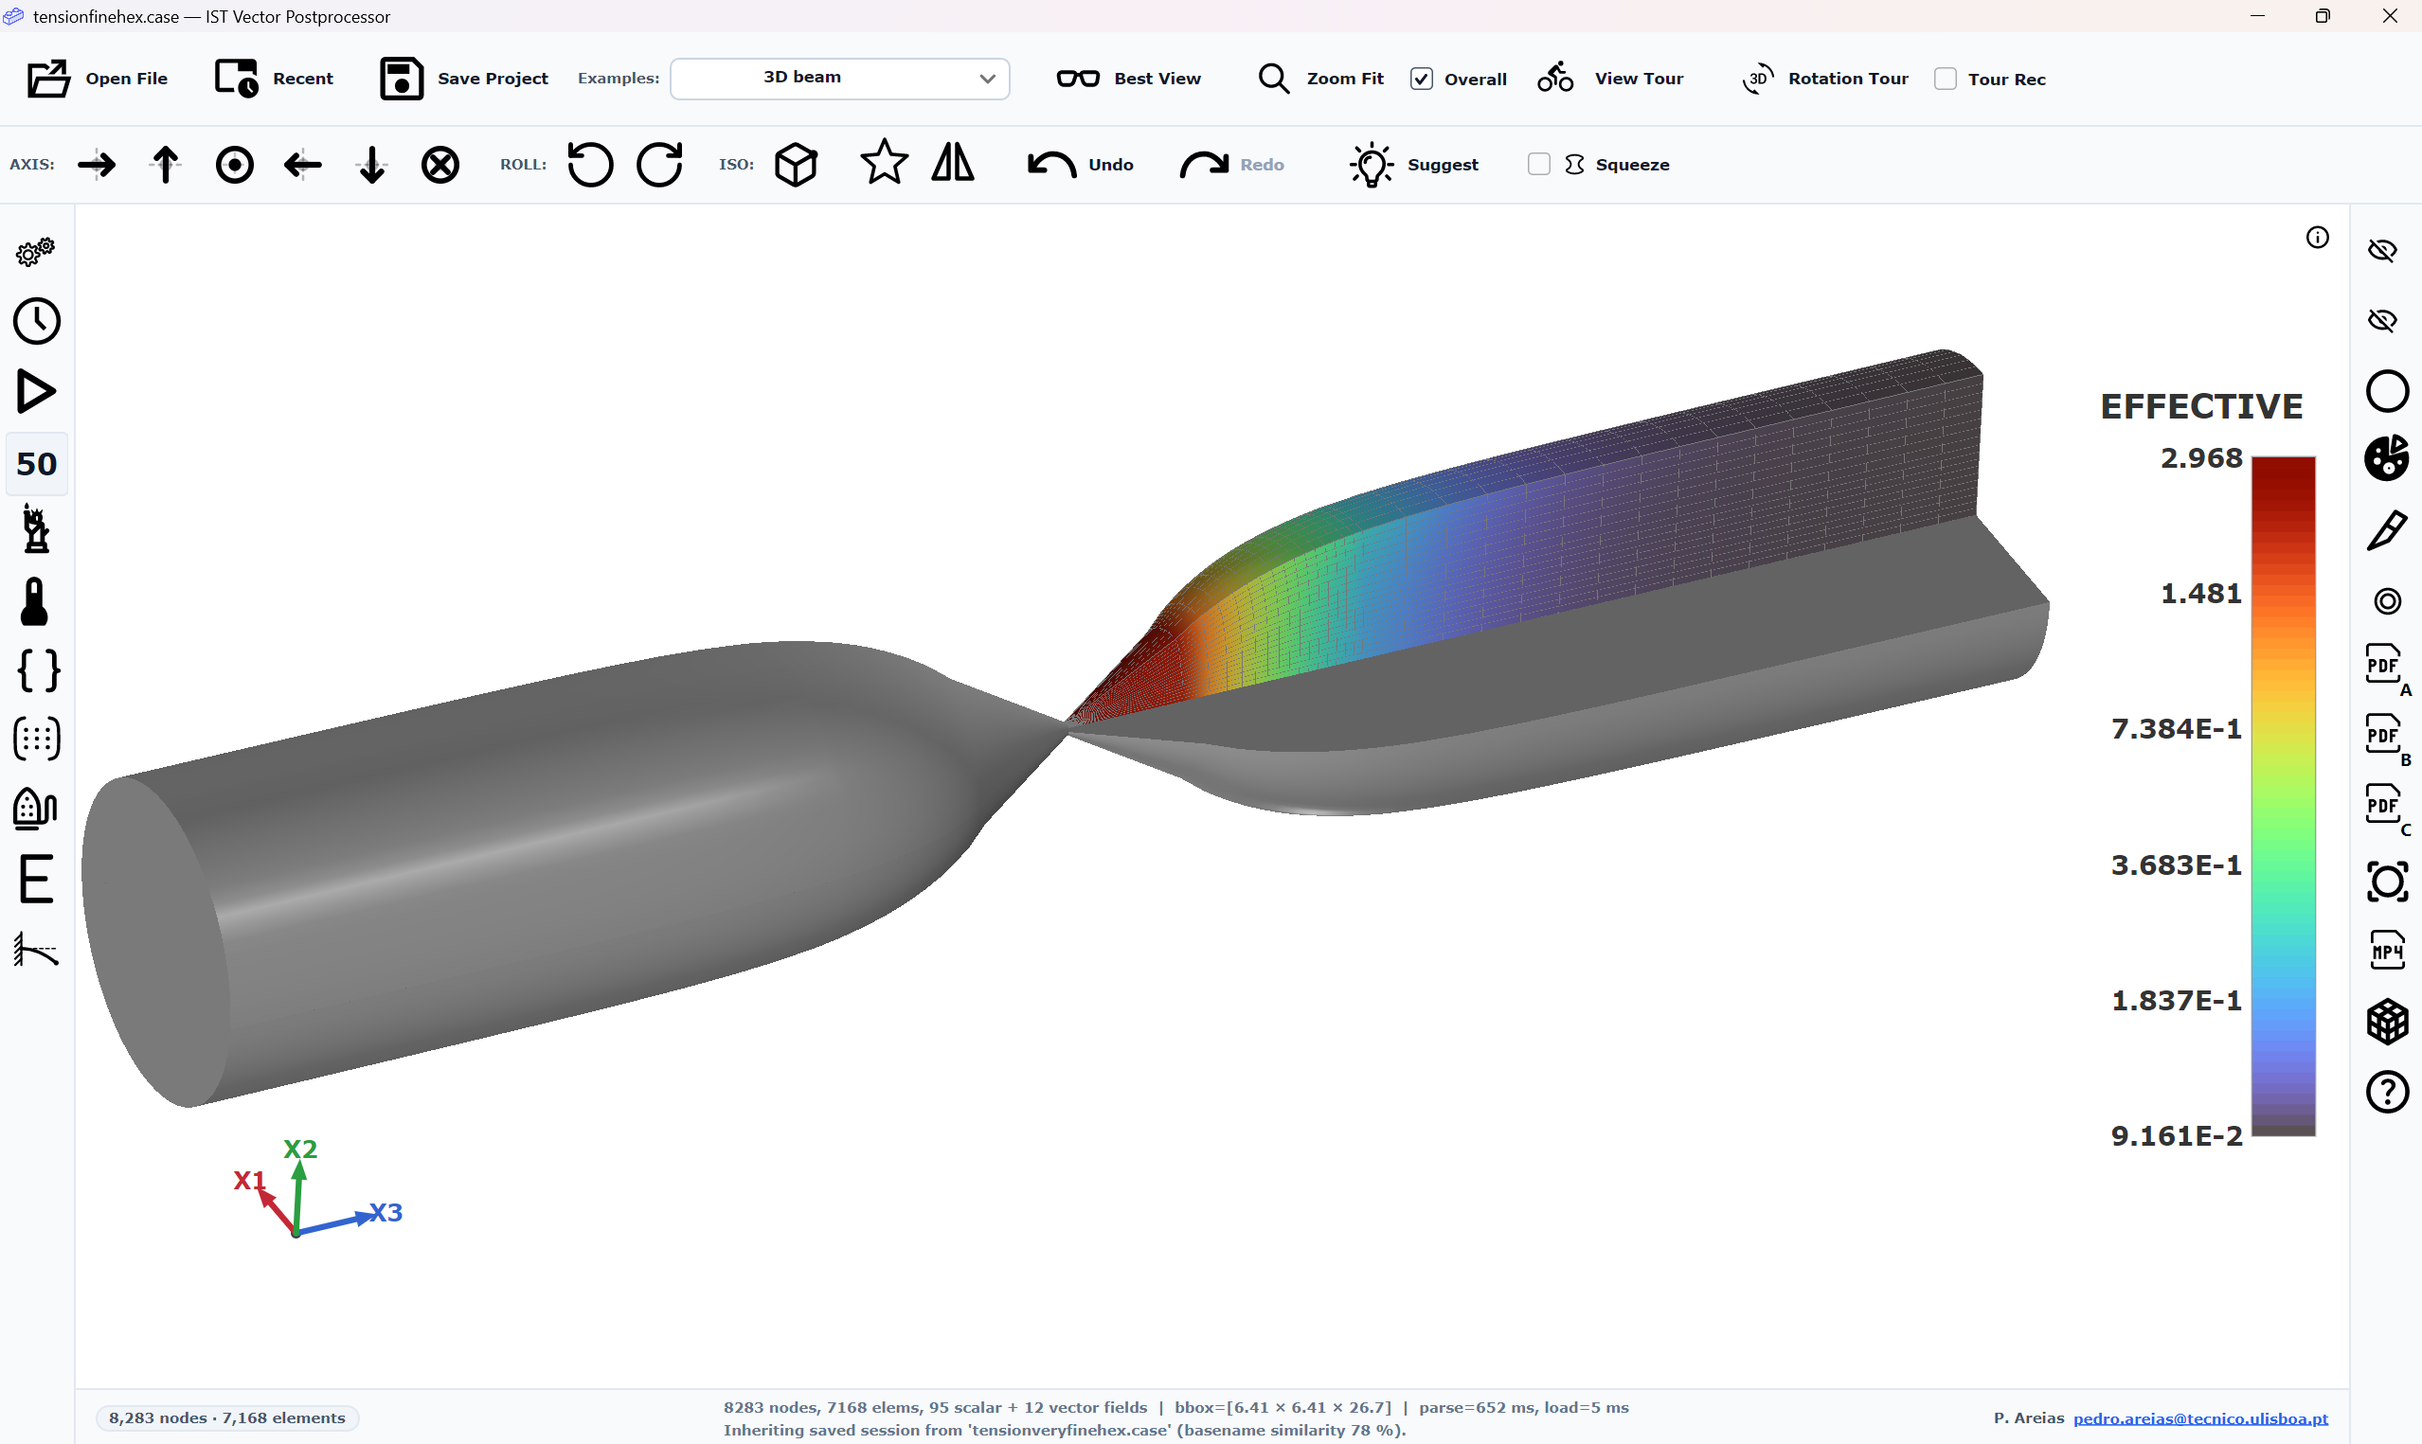2422x1444 pixels.
Task: Toggle the Overall checkbox
Action: tap(1422, 79)
